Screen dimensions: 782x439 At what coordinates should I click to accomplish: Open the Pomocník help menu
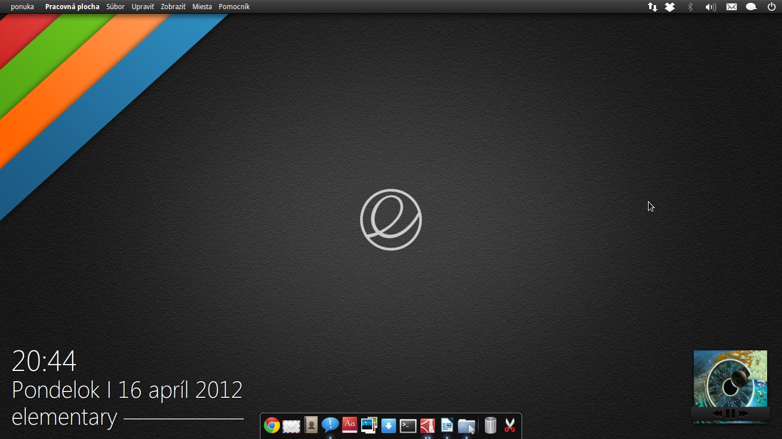click(234, 7)
